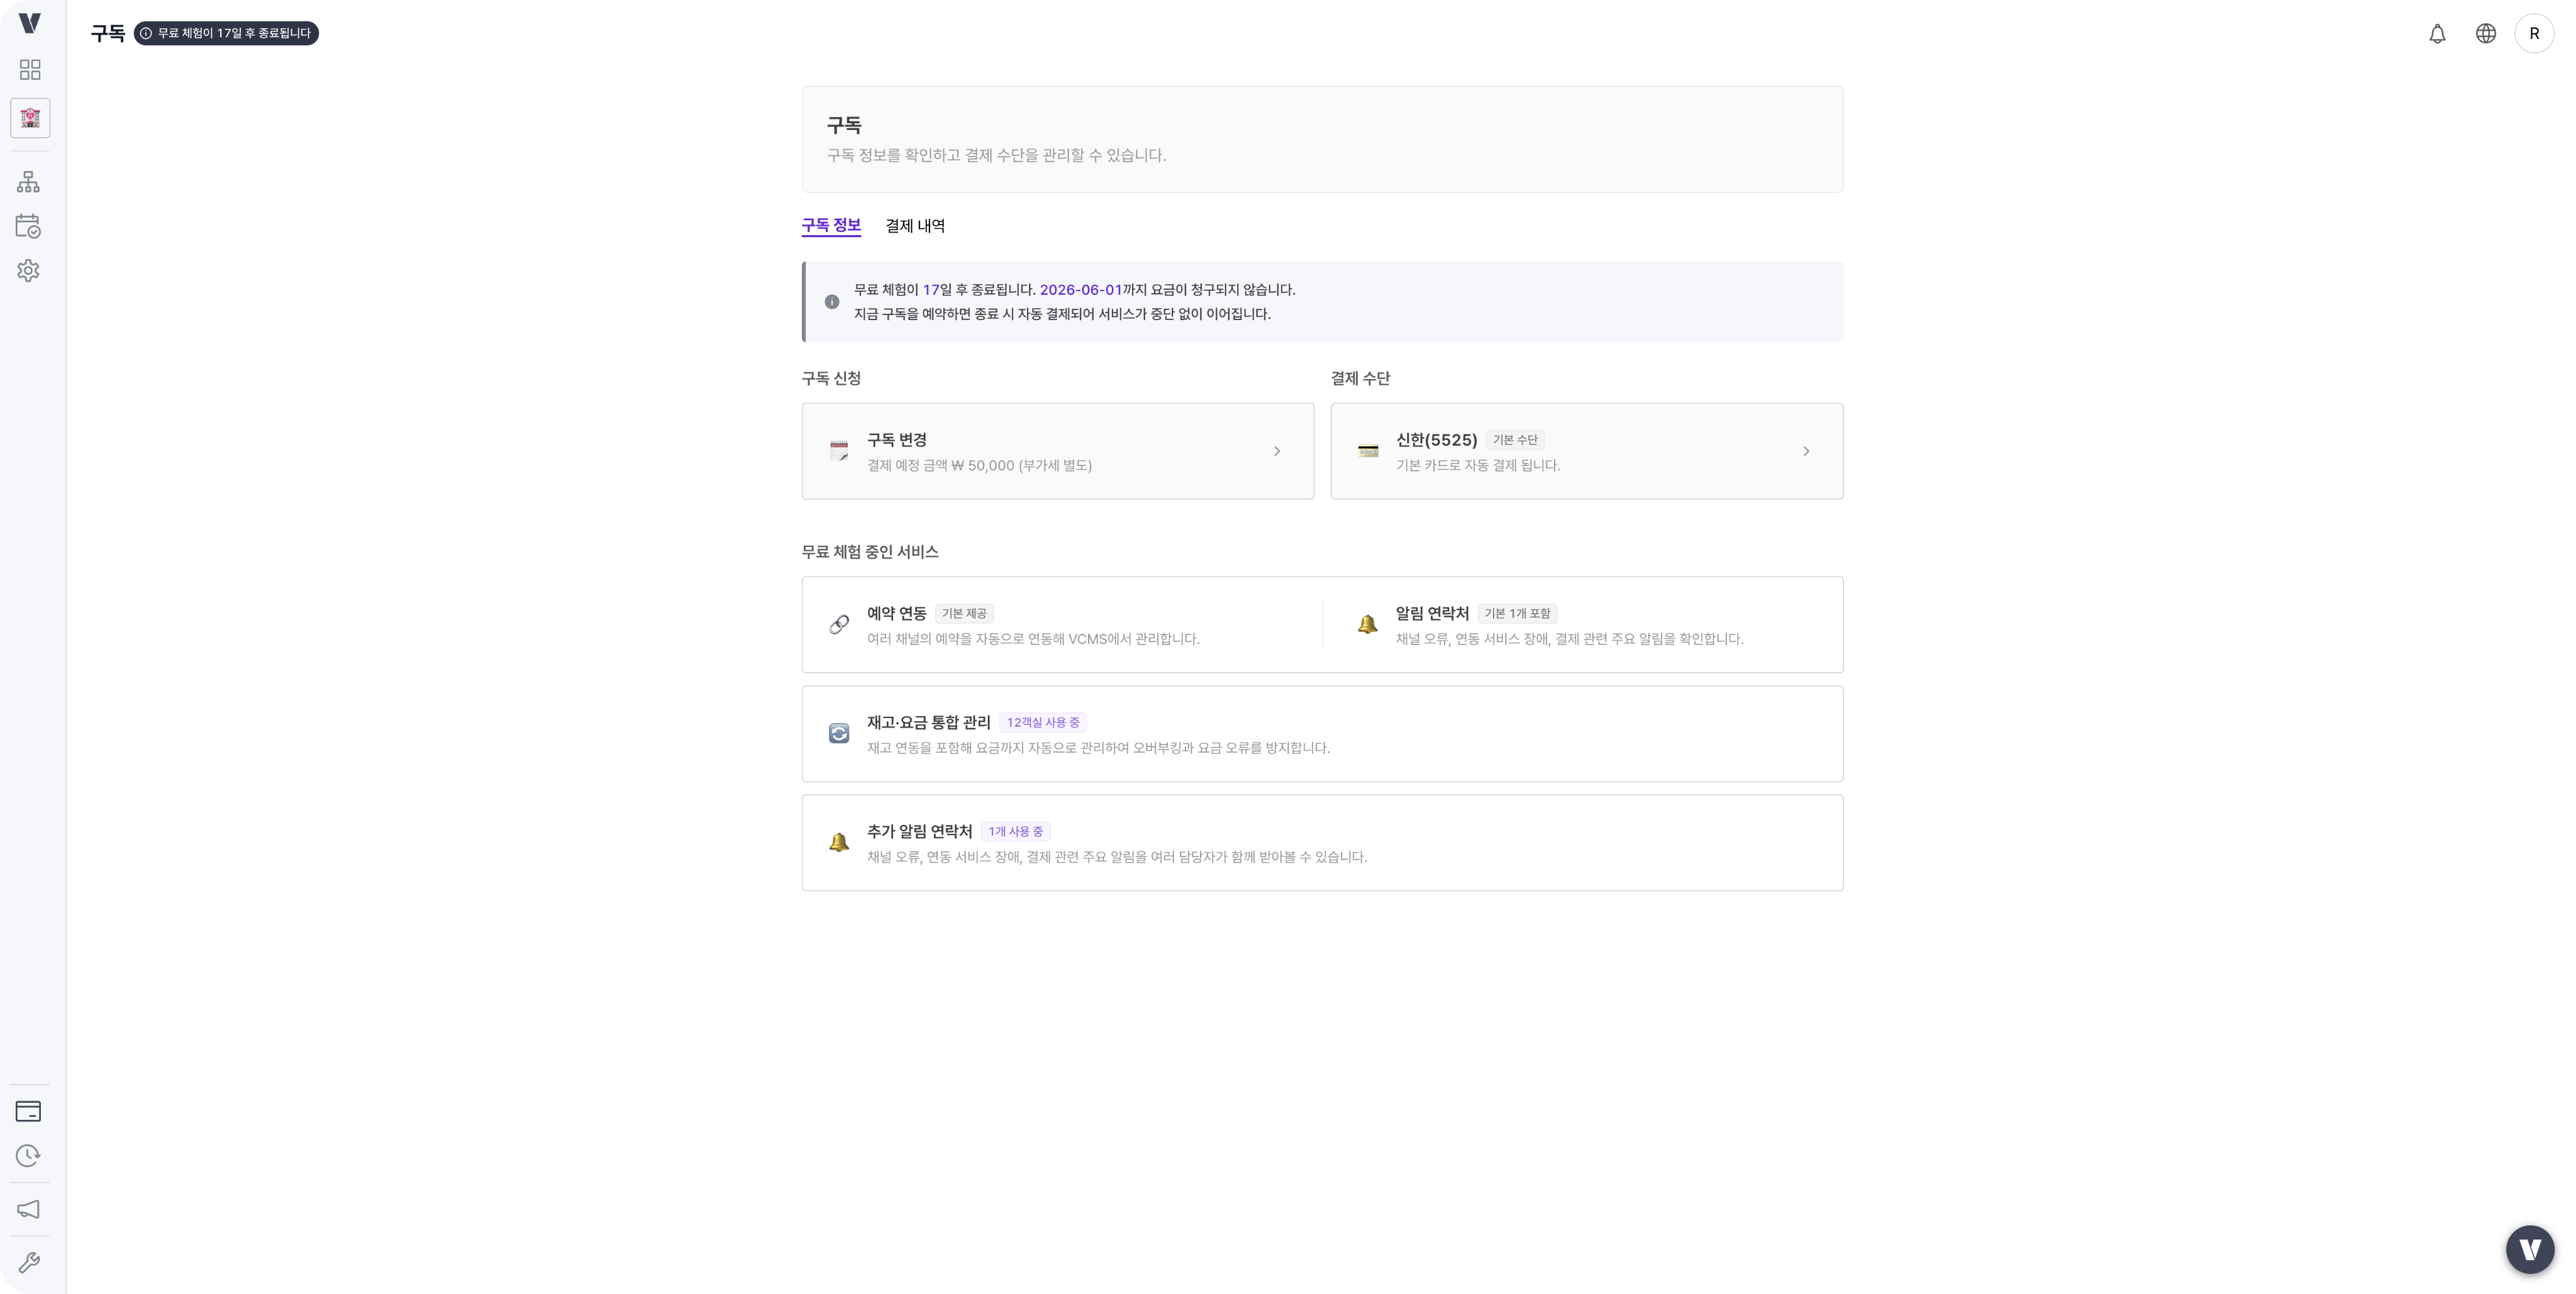2576x1294 pixels.
Task: Click the 재고·요금 통합 관리 title
Action: (x=929, y=722)
